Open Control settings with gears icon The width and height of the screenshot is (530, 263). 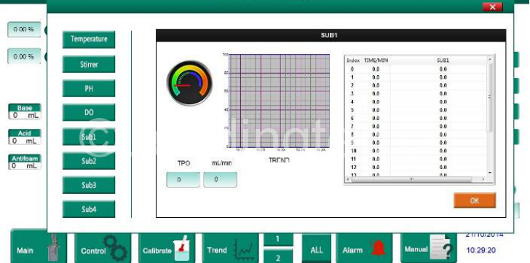[x=103, y=248]
